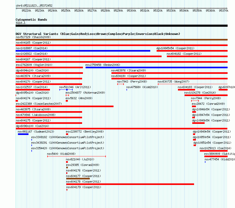The height and width of the screenshot is (208, 235).
Task: Select nsv604175 (Cooper2011) label
Action: [x=33, y=120]
